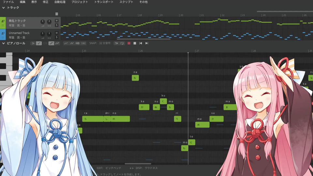Open the 修正 menu
The width and height of the screenshot is (313, 176).
coord(45,2)
